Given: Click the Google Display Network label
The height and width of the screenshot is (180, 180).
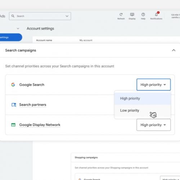Looking at the screenshot, I should click(40, 125).
